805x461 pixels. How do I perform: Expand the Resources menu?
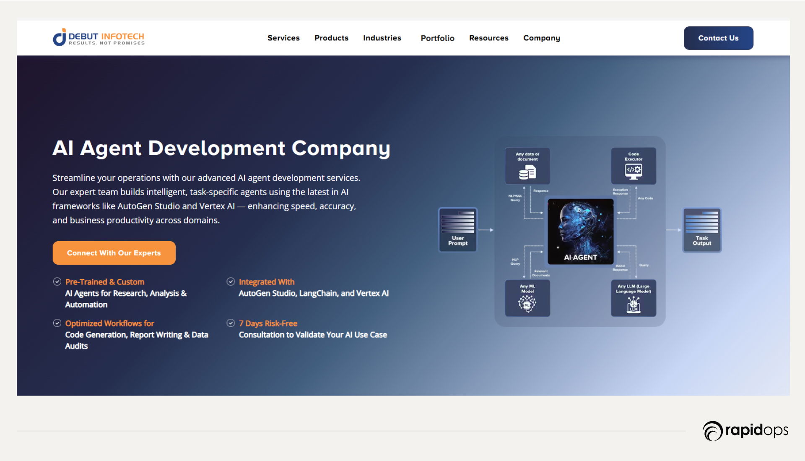click(488, 38)
